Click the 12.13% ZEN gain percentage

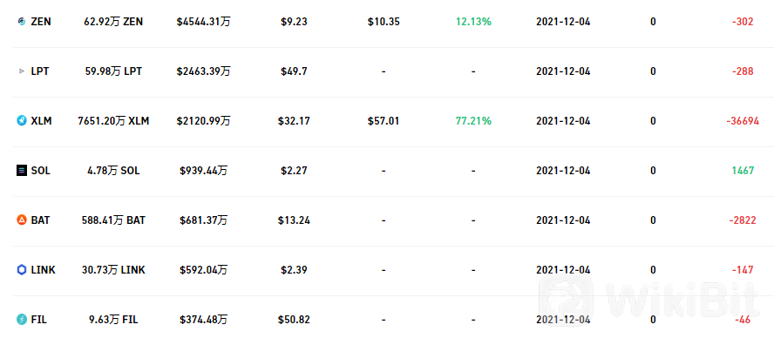pos(473,22)
